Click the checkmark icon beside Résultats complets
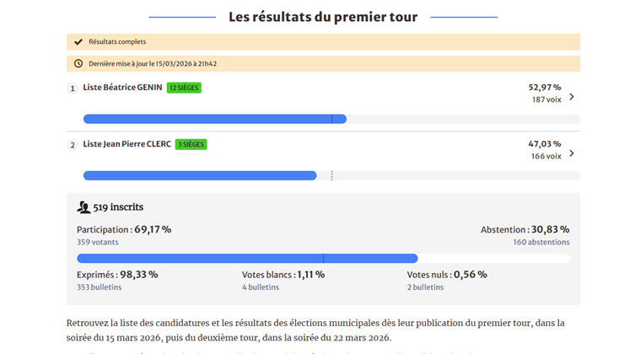Screen dimensions: 619x354 click(78, 41)
